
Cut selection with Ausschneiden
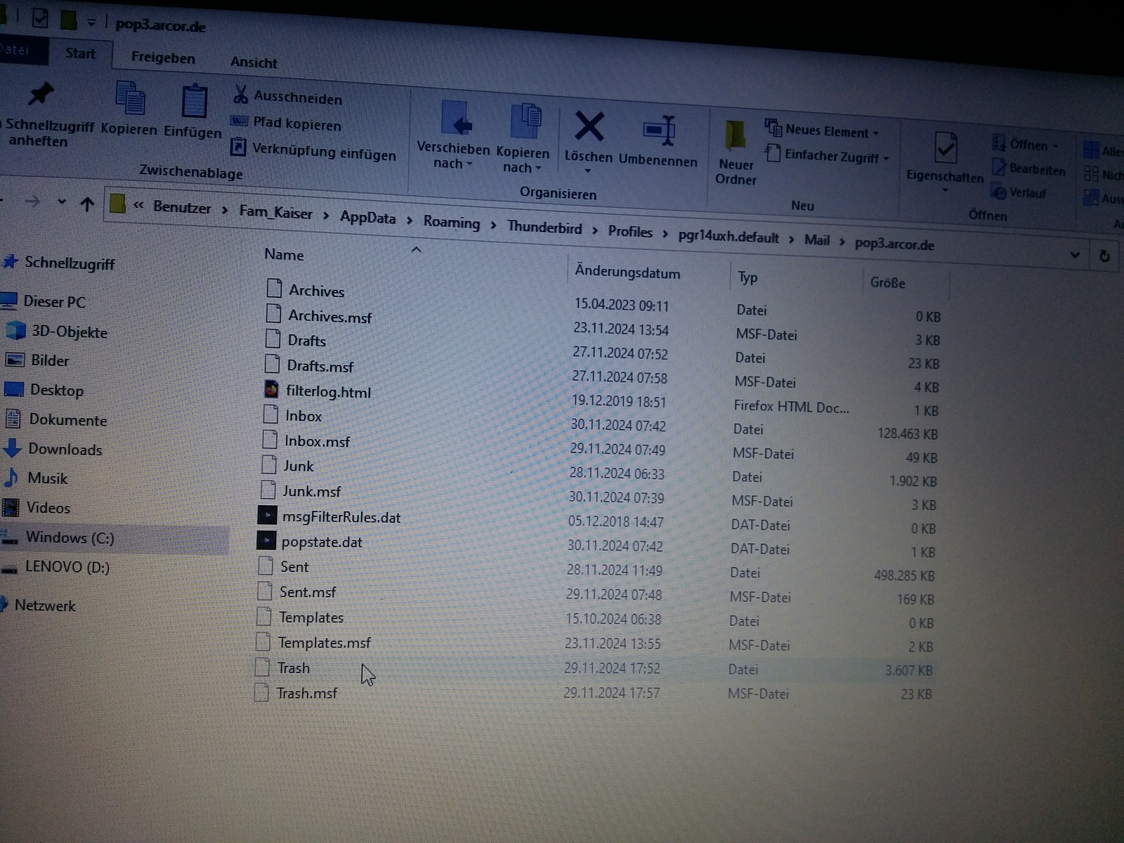[288, 96]
